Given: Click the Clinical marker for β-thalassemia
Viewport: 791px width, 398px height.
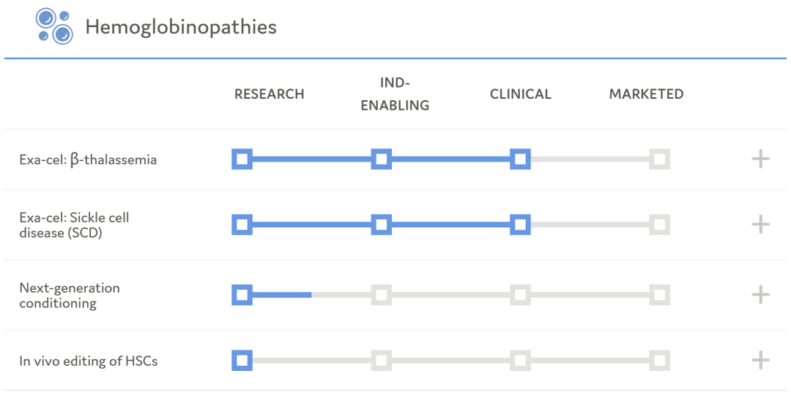Looking at the screenshot, I should (x=520, y=159).
